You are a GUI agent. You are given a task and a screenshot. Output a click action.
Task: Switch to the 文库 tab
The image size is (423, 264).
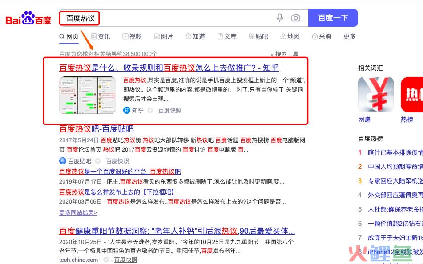(x=227, y=36)
